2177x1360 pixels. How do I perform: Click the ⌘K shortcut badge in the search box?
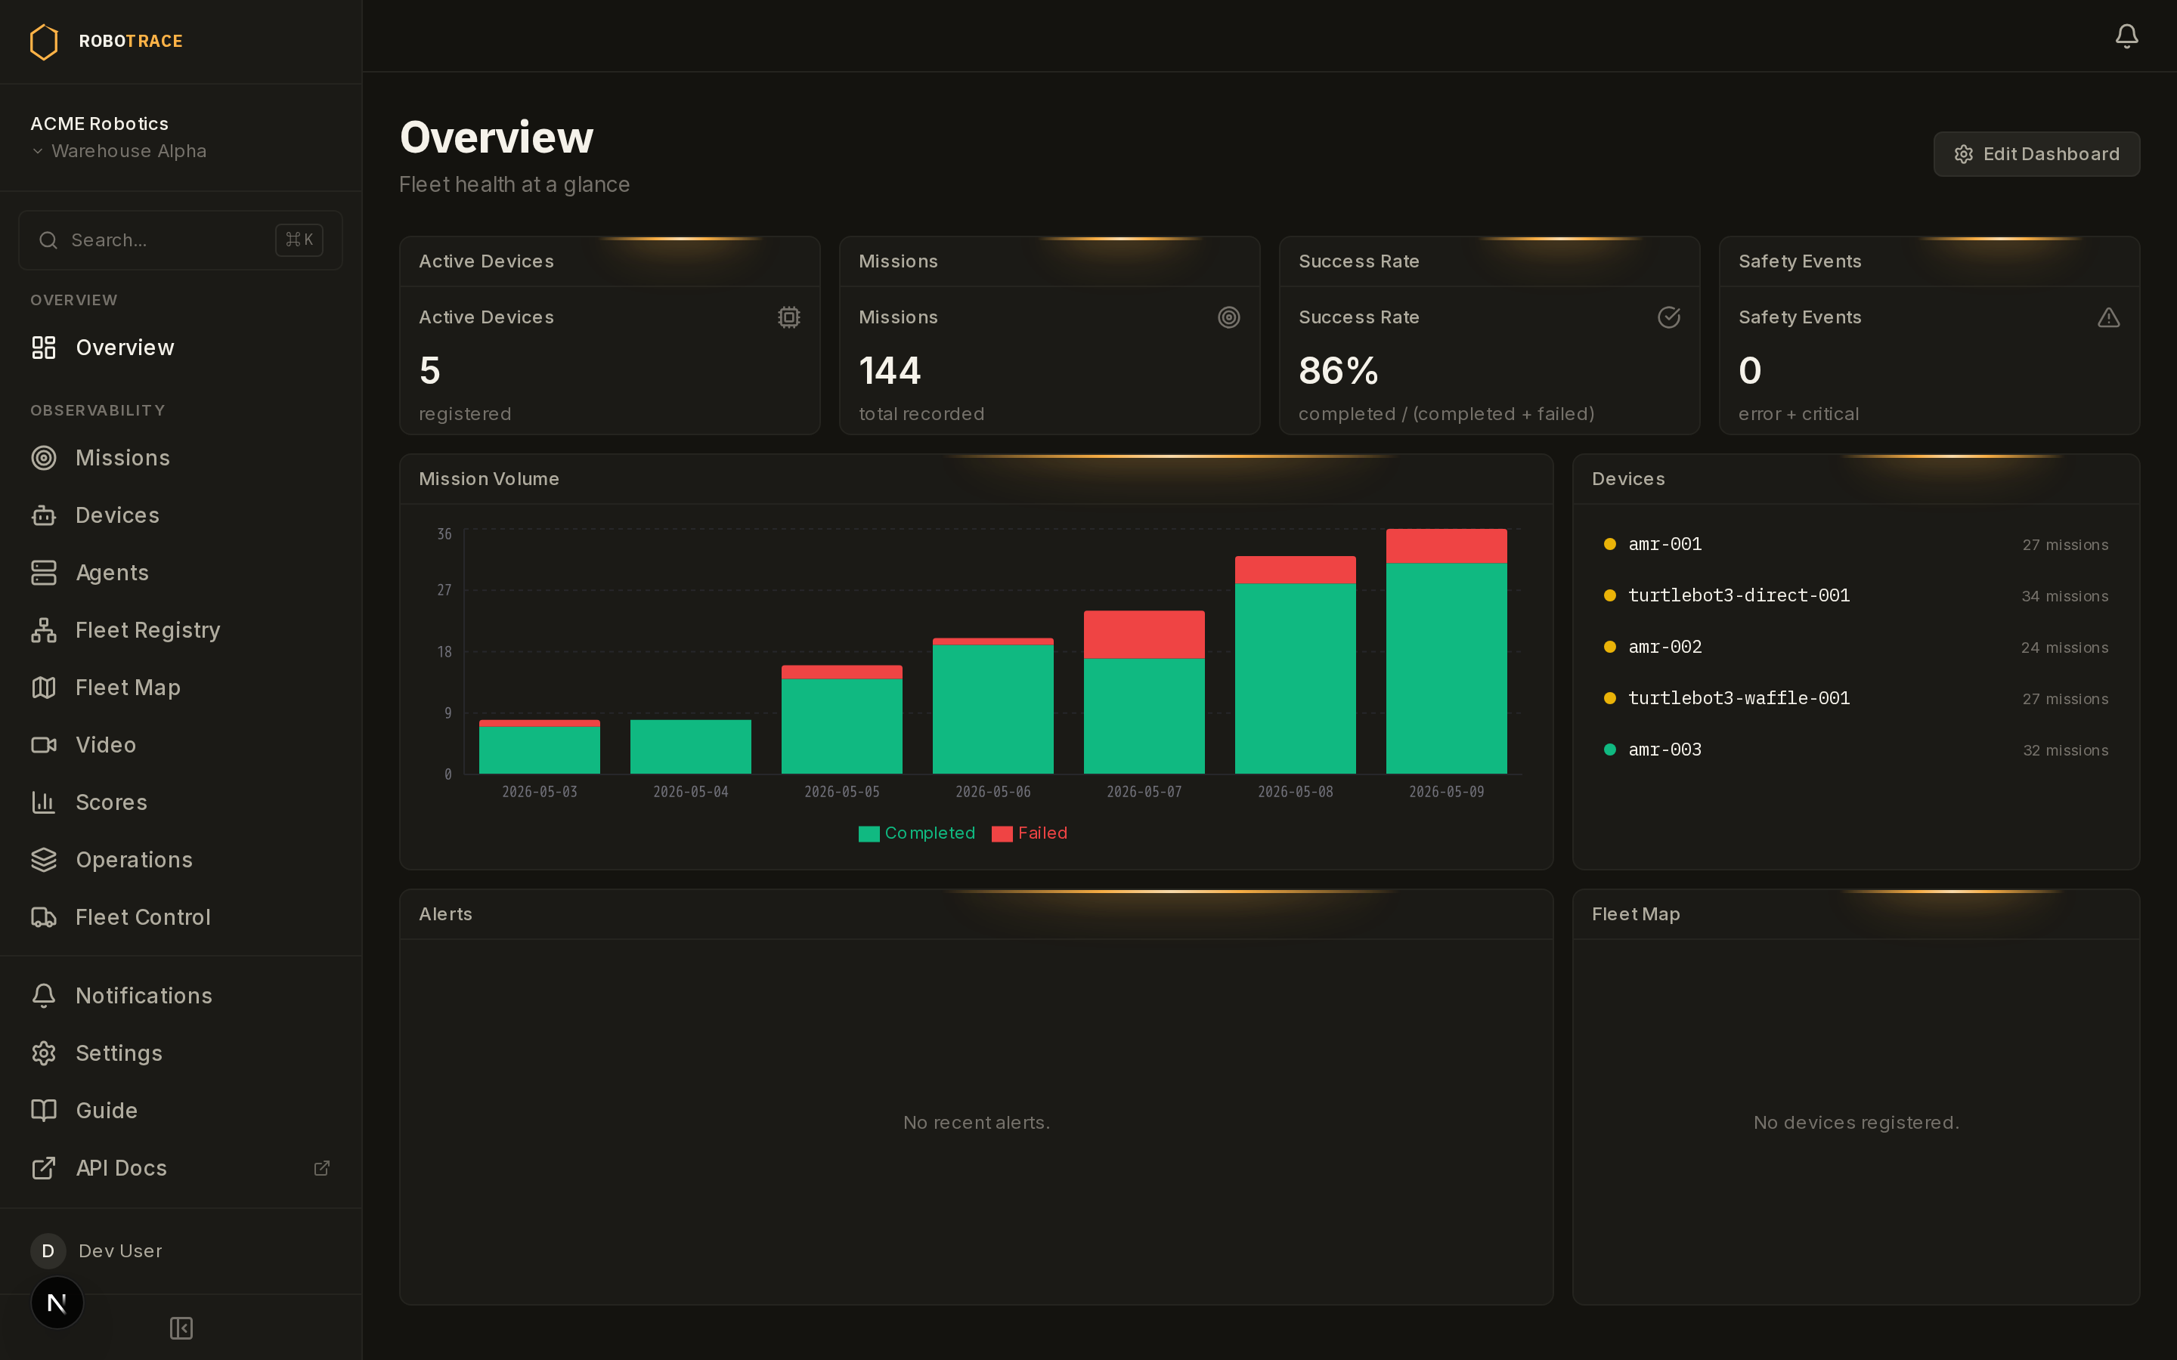[x=299, y=240]
